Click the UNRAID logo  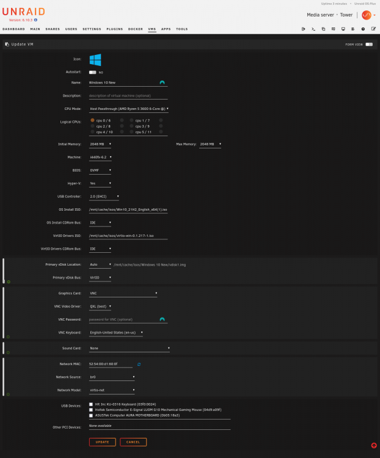pyautogui.click(x=23, y=12)
